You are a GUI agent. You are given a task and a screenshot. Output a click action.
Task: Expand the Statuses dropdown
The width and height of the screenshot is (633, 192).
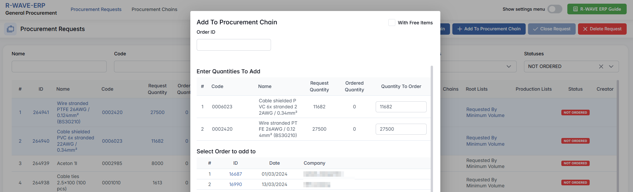coord(611,66)
